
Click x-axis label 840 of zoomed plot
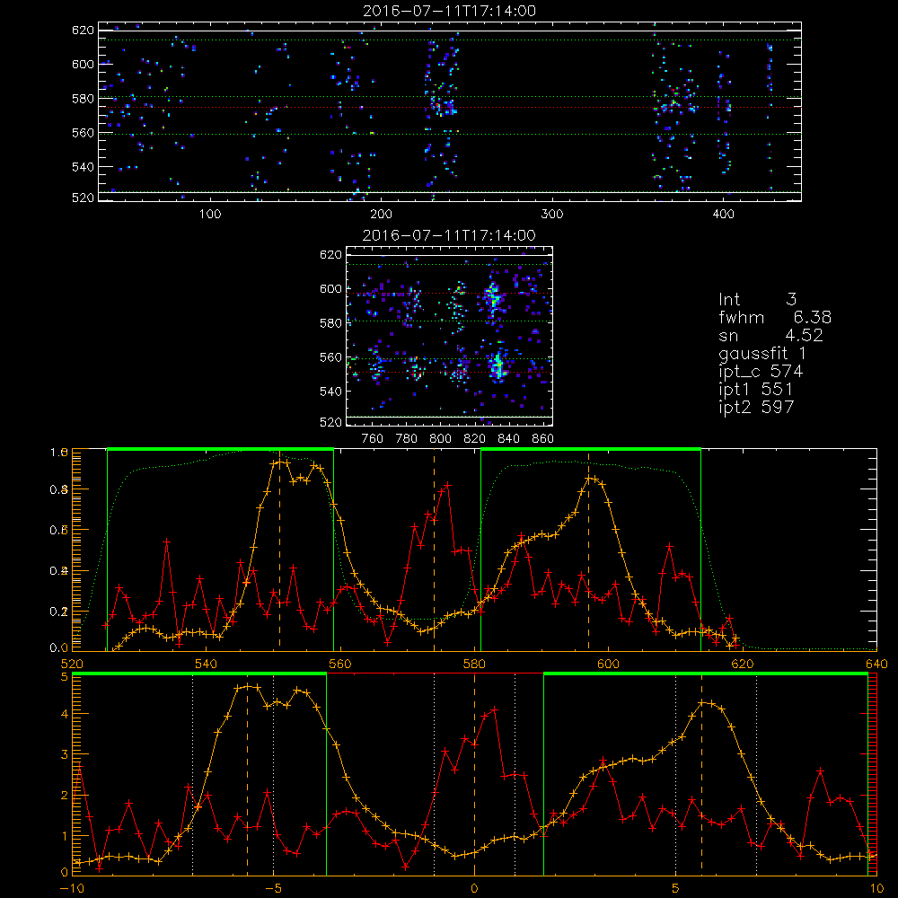508,439
